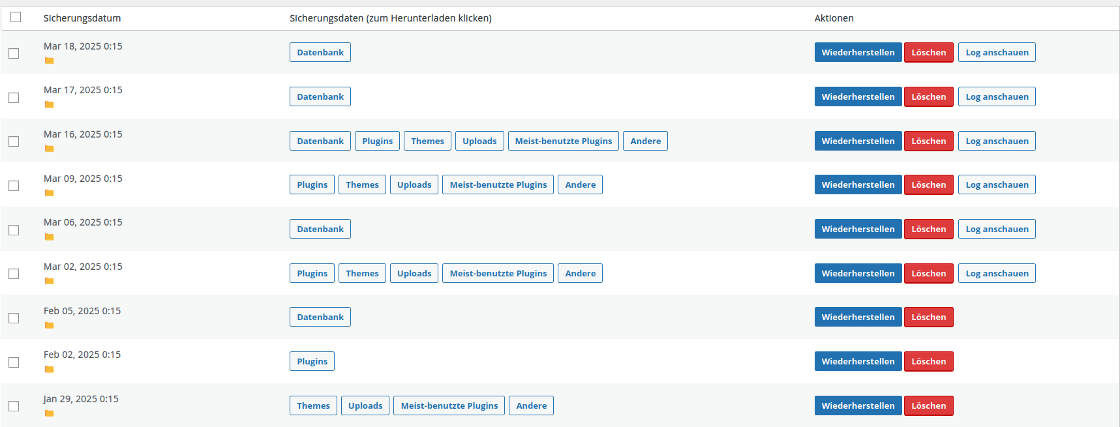Toggle the select-all checkbox in header
Screen dimensions: 1120x427
click(x=16, y=17)
